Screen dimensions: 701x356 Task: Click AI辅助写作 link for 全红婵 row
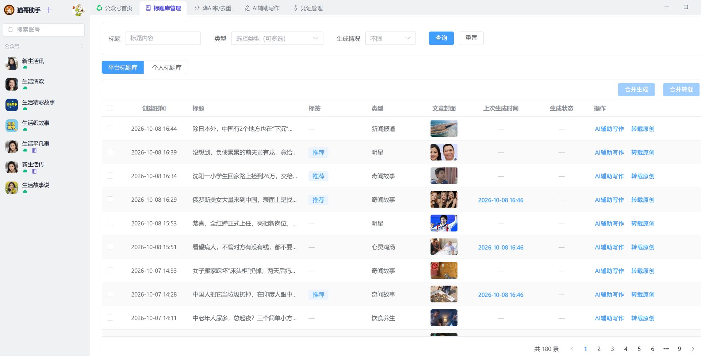pyautogui.click(x=609, y=224)
